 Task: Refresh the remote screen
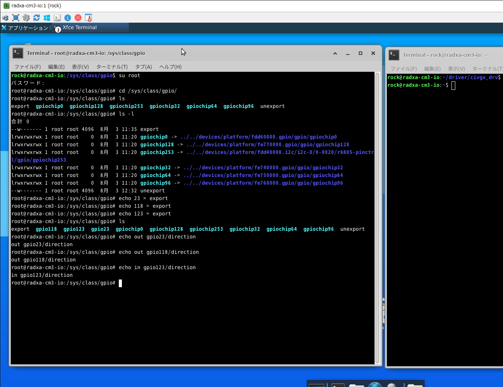[37, 18]
